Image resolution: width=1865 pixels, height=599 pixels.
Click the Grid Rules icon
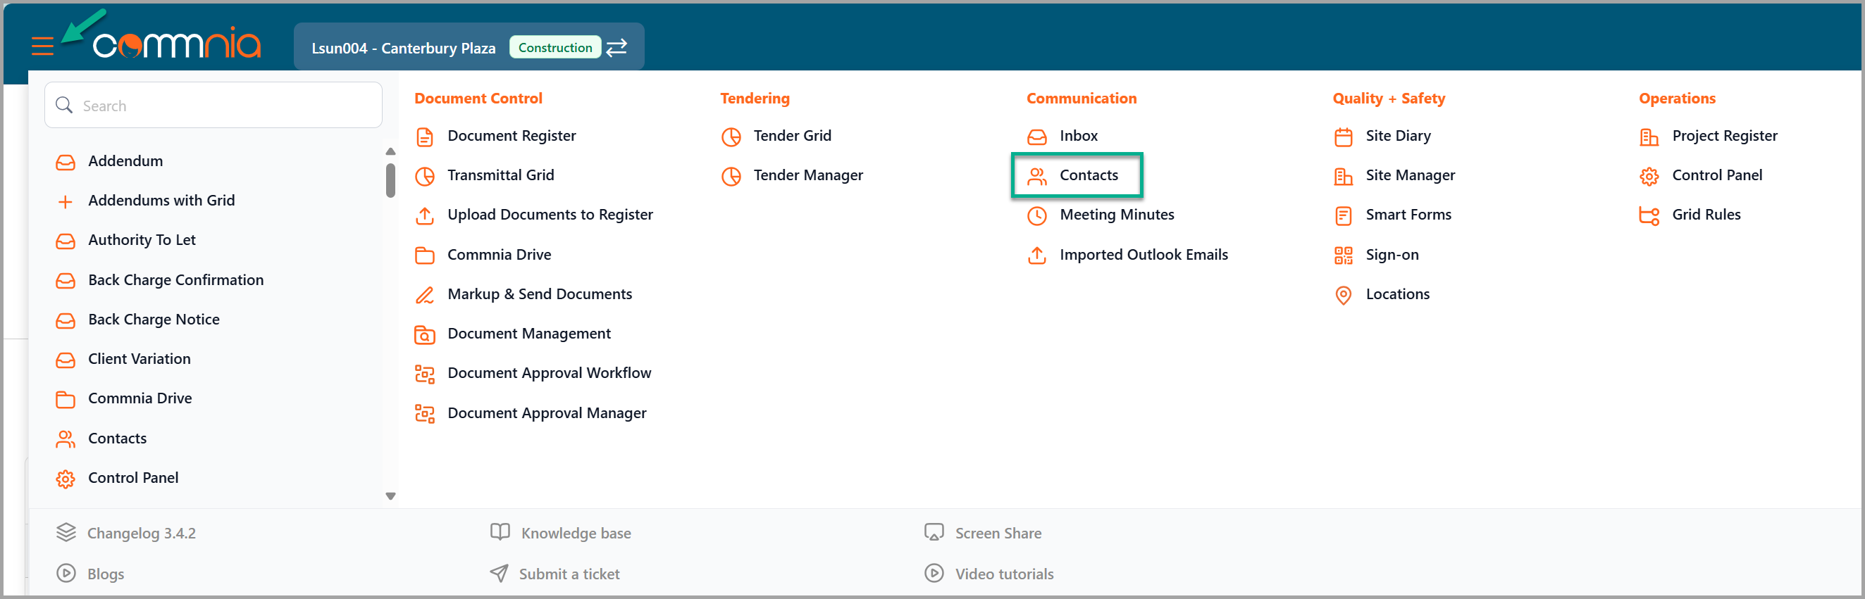click(1649, 215)
